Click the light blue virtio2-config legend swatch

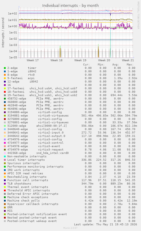tap(5, 129)
